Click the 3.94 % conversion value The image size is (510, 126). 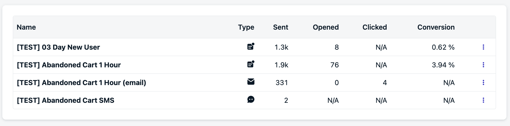tap(443, 65)
